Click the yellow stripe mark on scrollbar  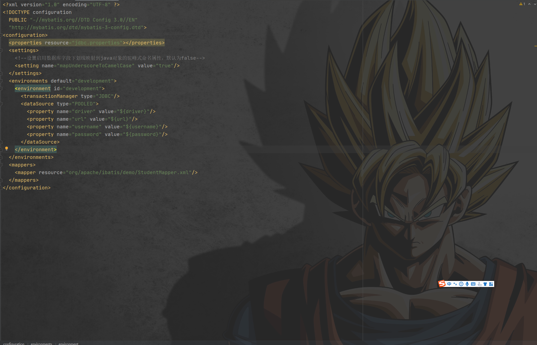[x=536, y=46]
